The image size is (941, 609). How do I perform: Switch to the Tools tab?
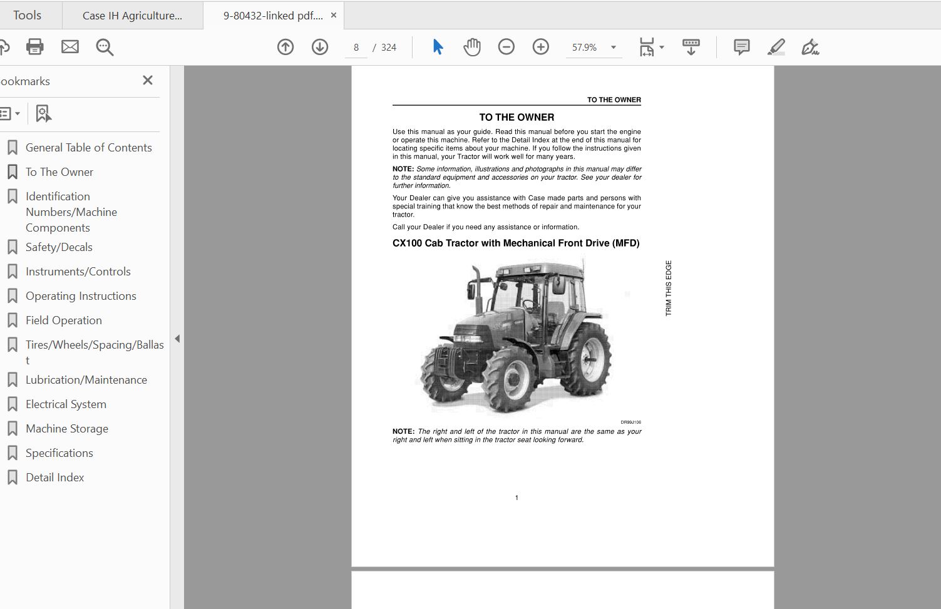(x=28, y=15)
